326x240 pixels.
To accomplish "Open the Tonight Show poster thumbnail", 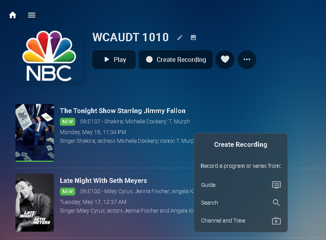I will pyautogui.click(x=35, y=132).
